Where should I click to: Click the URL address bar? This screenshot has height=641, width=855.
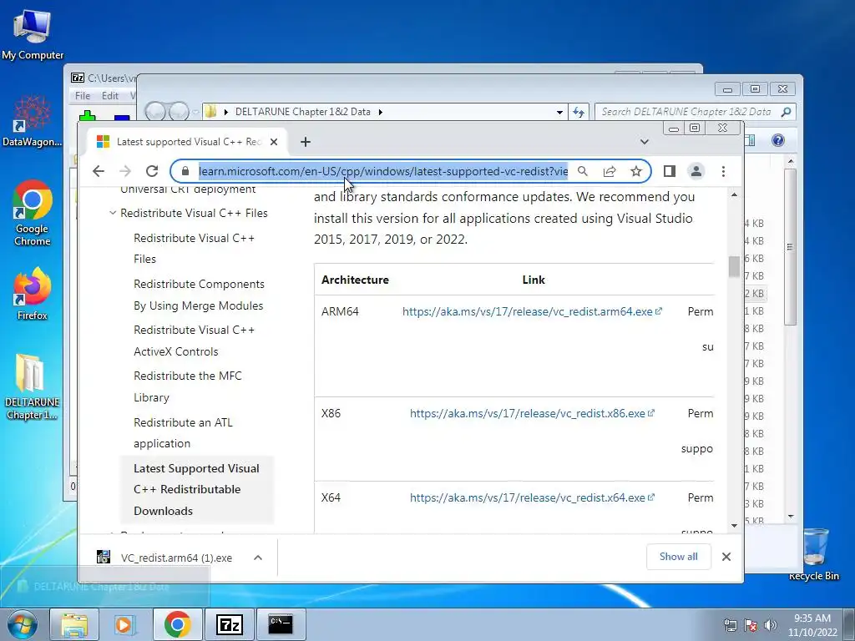pos(382,171)
